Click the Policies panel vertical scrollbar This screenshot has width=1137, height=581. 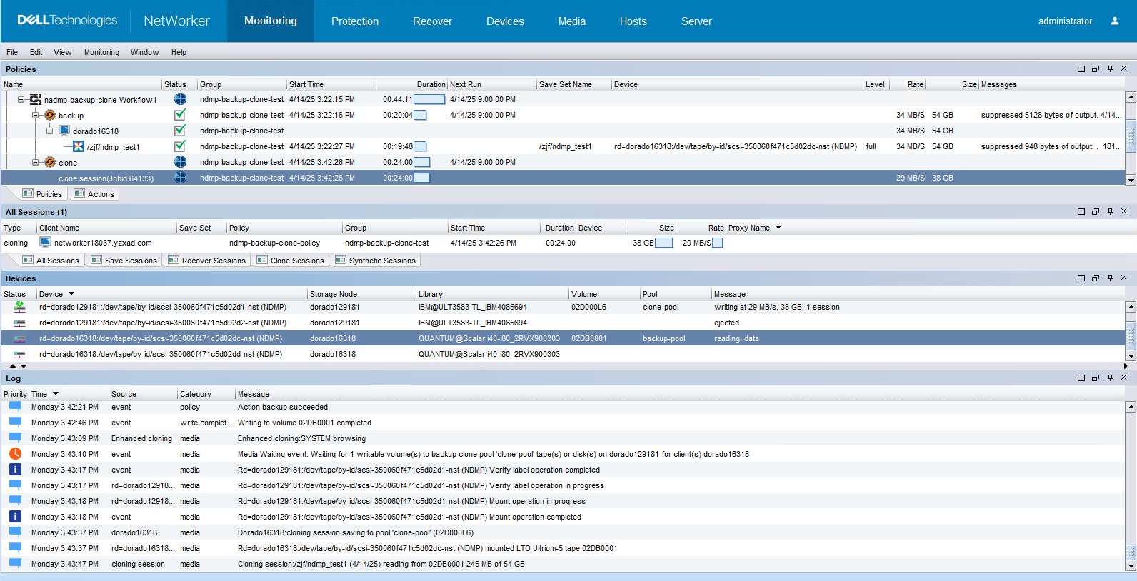click(1131, 138)
